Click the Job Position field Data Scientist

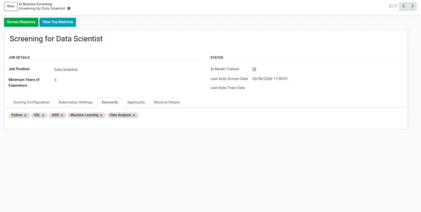pyautogui.click(x=66, y=69)
